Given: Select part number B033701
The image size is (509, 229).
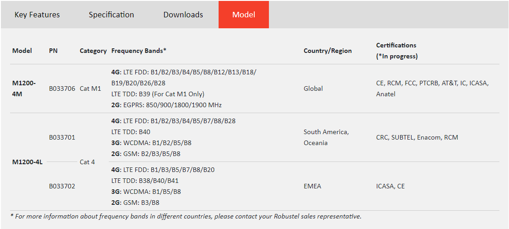Looking at the screenshot, I should point(62,137).
